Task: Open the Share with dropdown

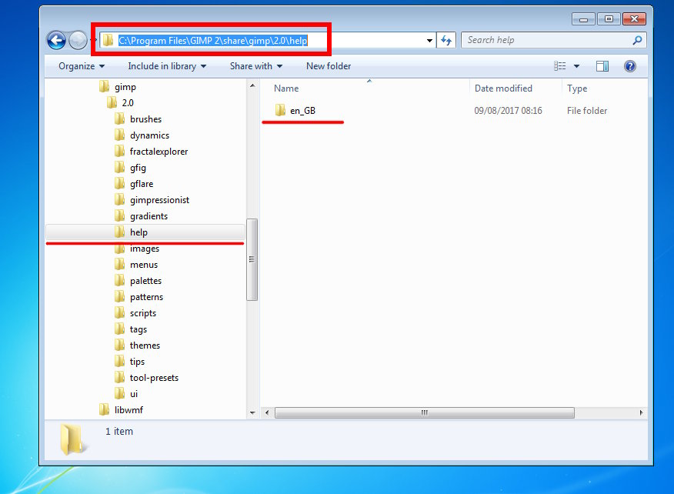Action: point(255,65)
